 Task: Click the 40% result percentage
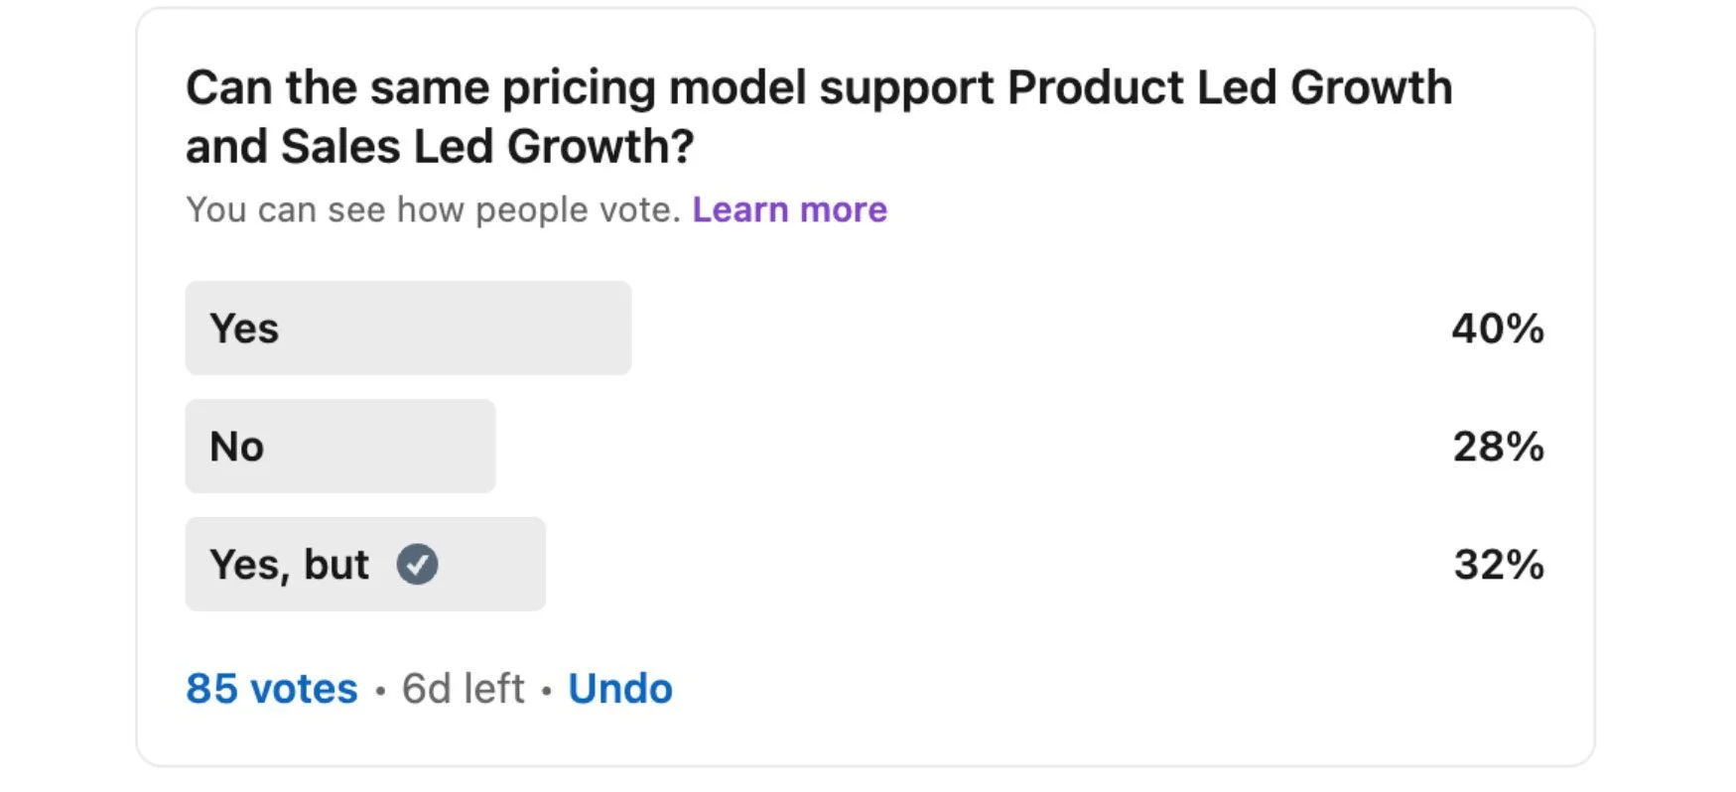pos(1497,329)
